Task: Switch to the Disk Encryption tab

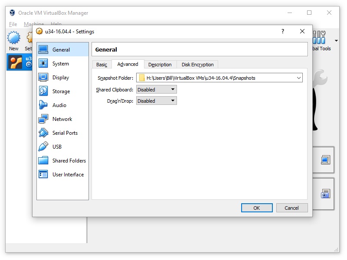Action: [197, 65]
